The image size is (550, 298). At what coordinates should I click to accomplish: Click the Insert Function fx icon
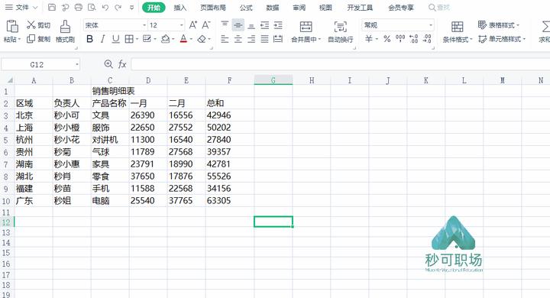tap(122, 64)
